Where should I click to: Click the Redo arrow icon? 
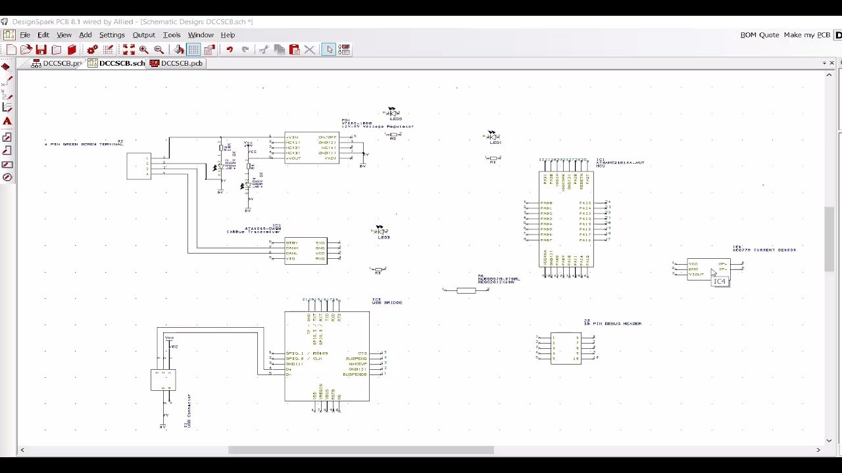[245, 50]
